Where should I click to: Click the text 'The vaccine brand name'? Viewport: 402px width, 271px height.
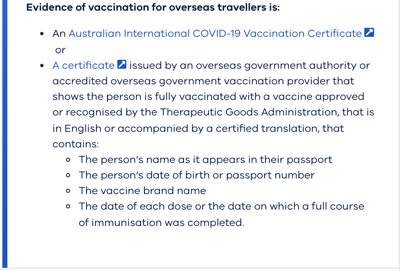(x=142, y=191)
